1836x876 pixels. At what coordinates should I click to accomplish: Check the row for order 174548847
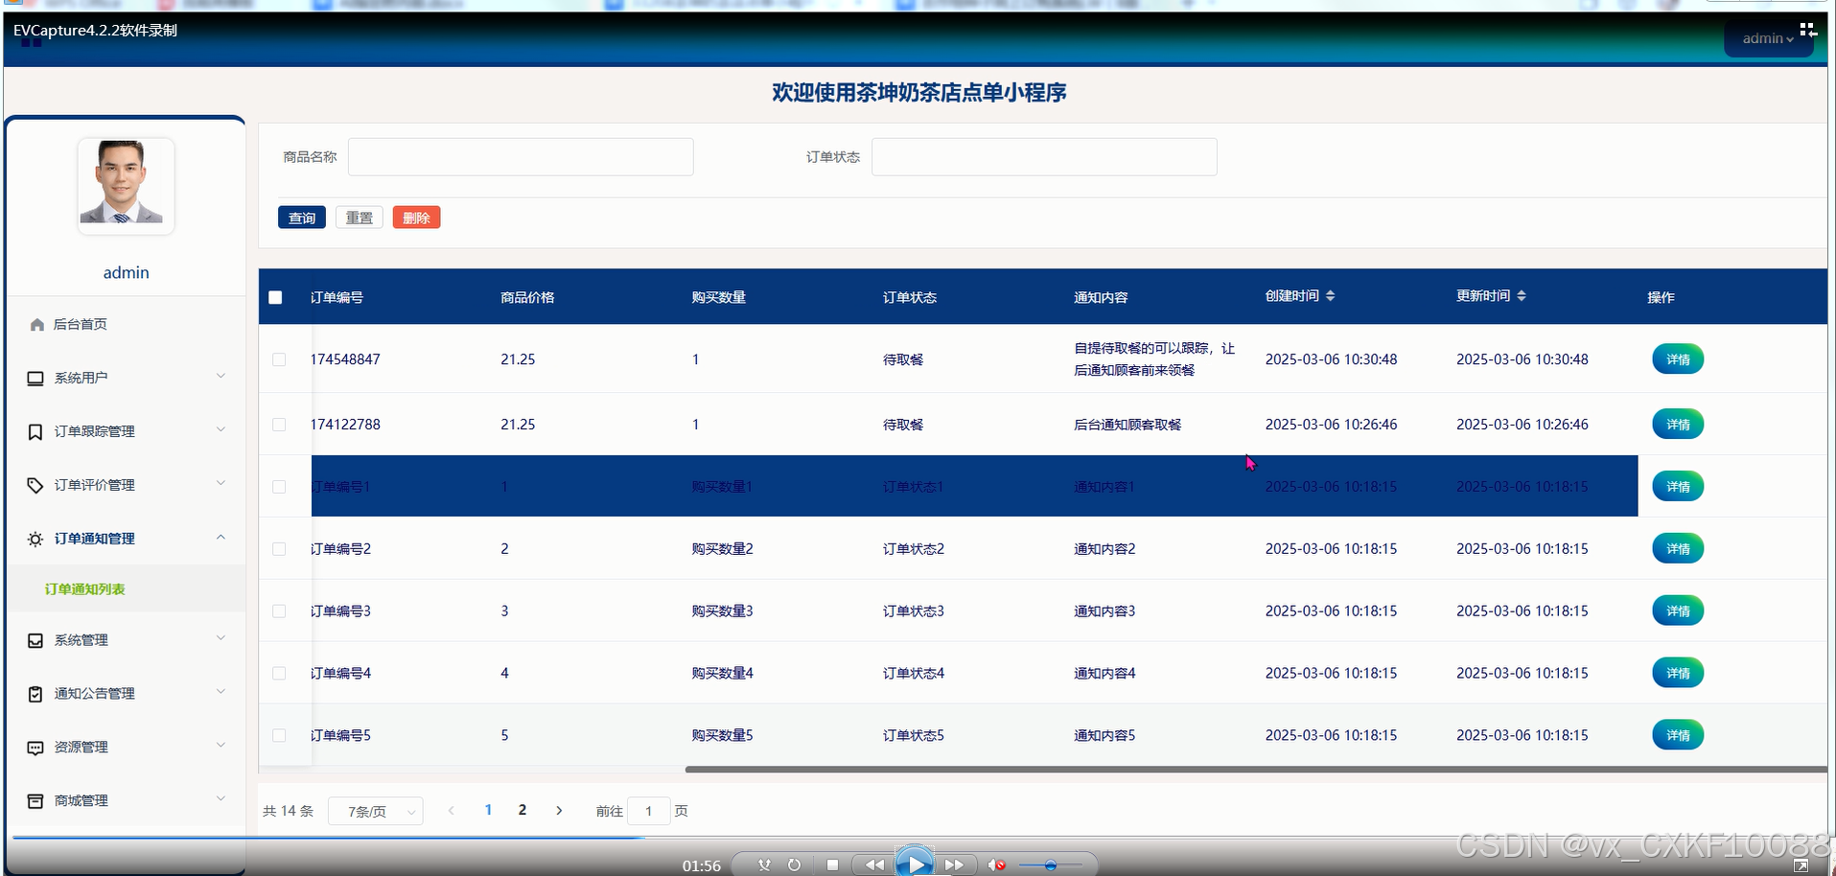[279, 359]
